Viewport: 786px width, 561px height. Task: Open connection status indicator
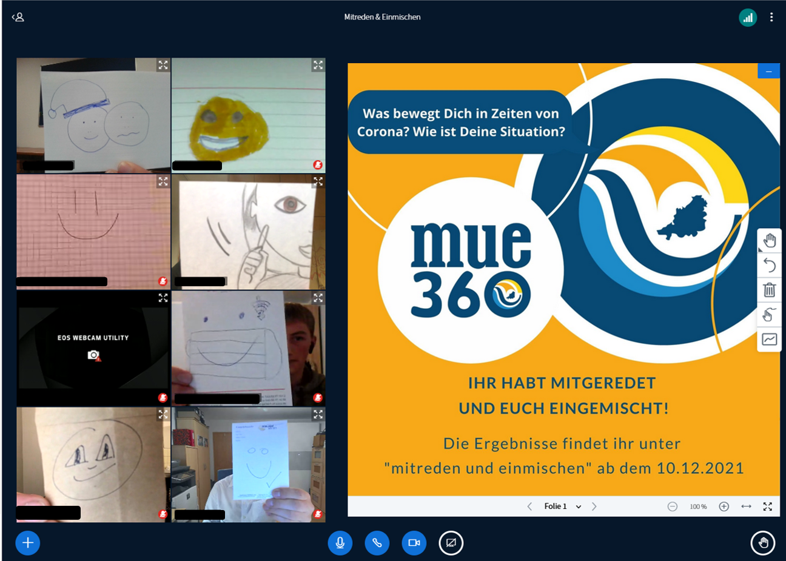(x=748, y=18)
